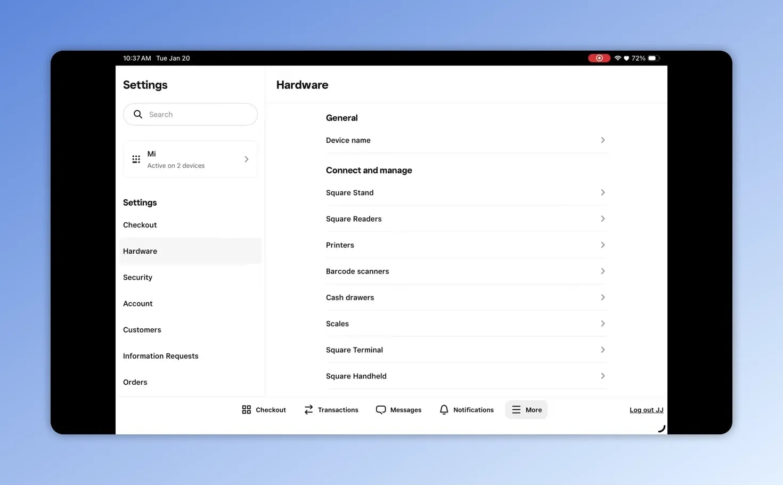This screenshot has height=485, width=783.
Task: Go to Transactions tab
Action: pos(331,409)
